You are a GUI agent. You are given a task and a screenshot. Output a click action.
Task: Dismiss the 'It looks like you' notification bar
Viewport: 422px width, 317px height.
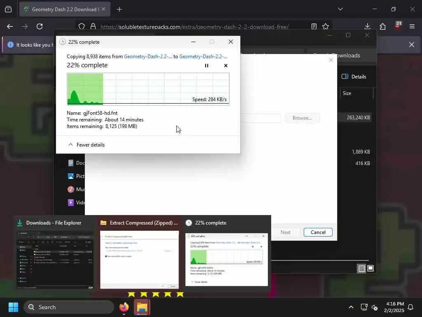pos(412,45)
